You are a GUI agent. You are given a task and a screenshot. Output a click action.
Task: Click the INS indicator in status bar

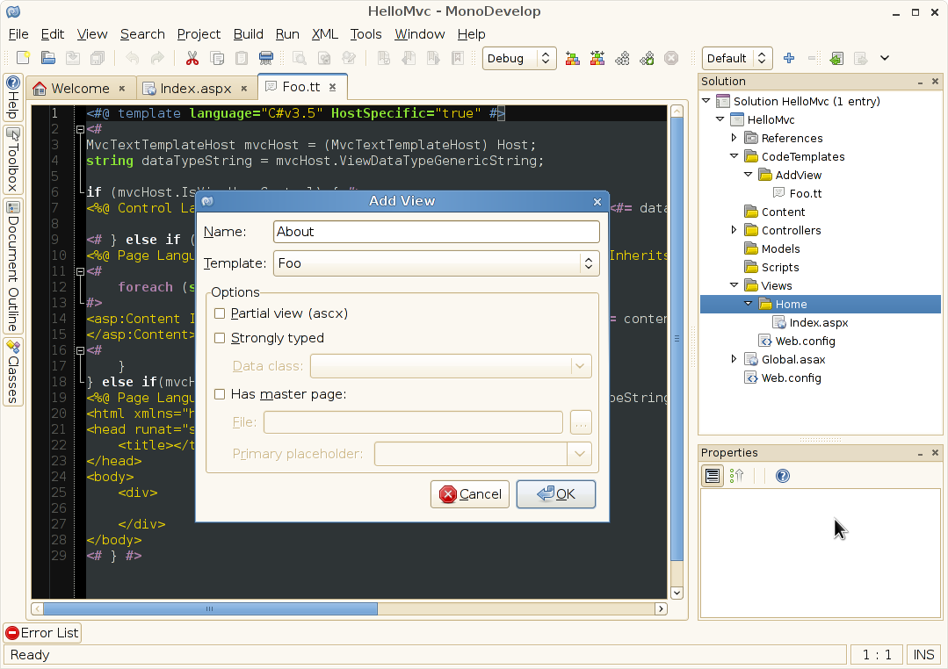point(923,654)
